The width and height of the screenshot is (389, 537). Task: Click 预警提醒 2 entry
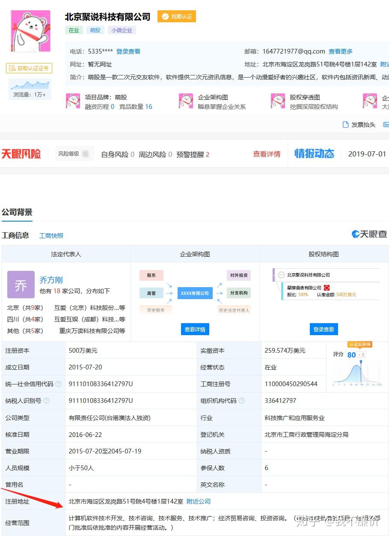click(x=193, y=154)
